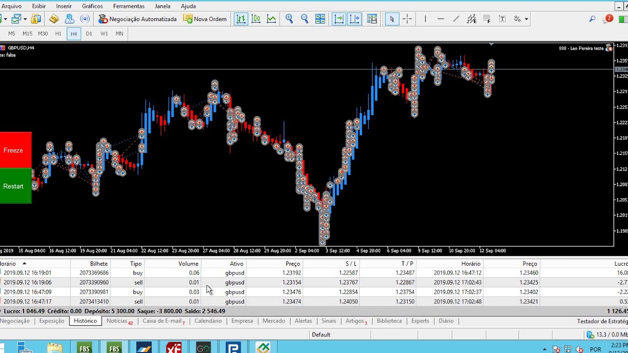Open the Arquivo menu
This screenshot has width=628, height=353.
[x=11, y=6]
